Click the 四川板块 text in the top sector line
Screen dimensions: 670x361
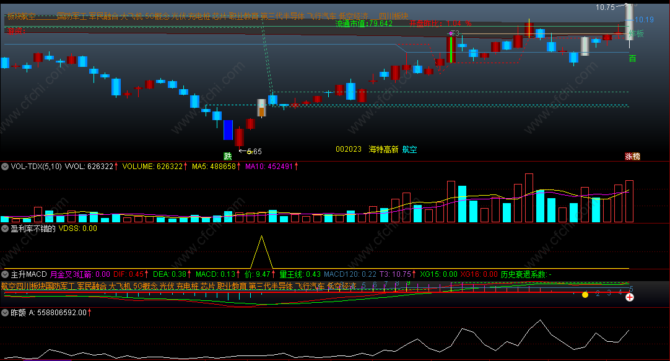point(394,16)
